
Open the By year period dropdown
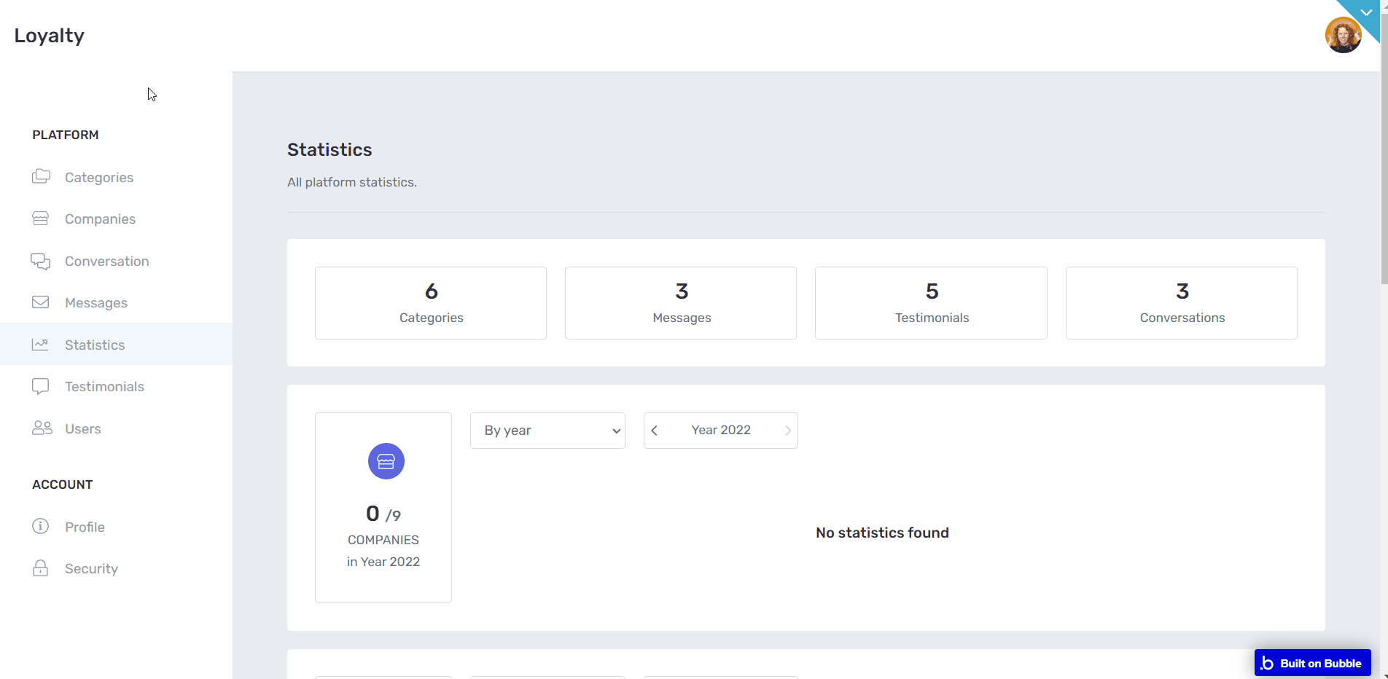[x=547, y=431]
